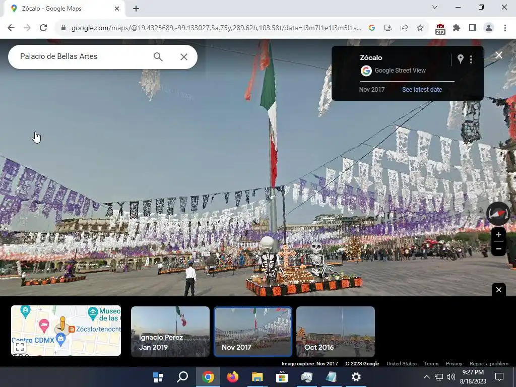Show hidden system tray icons
The width and height of the screenshot is (516, 387).
click(x=426, y=377)
